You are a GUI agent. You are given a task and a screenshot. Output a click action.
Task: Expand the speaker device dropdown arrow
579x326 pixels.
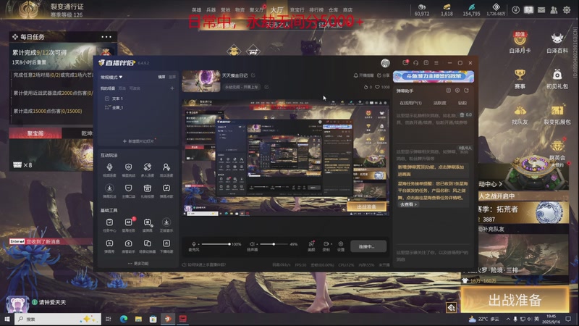tap(257, 244)
